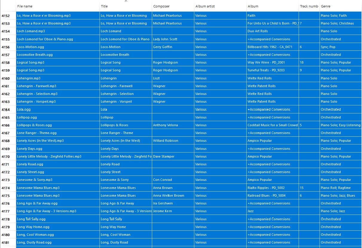Click the Album artist column header
The width and height of the screenshot is (362, 248).
click(x=205, y=6)
